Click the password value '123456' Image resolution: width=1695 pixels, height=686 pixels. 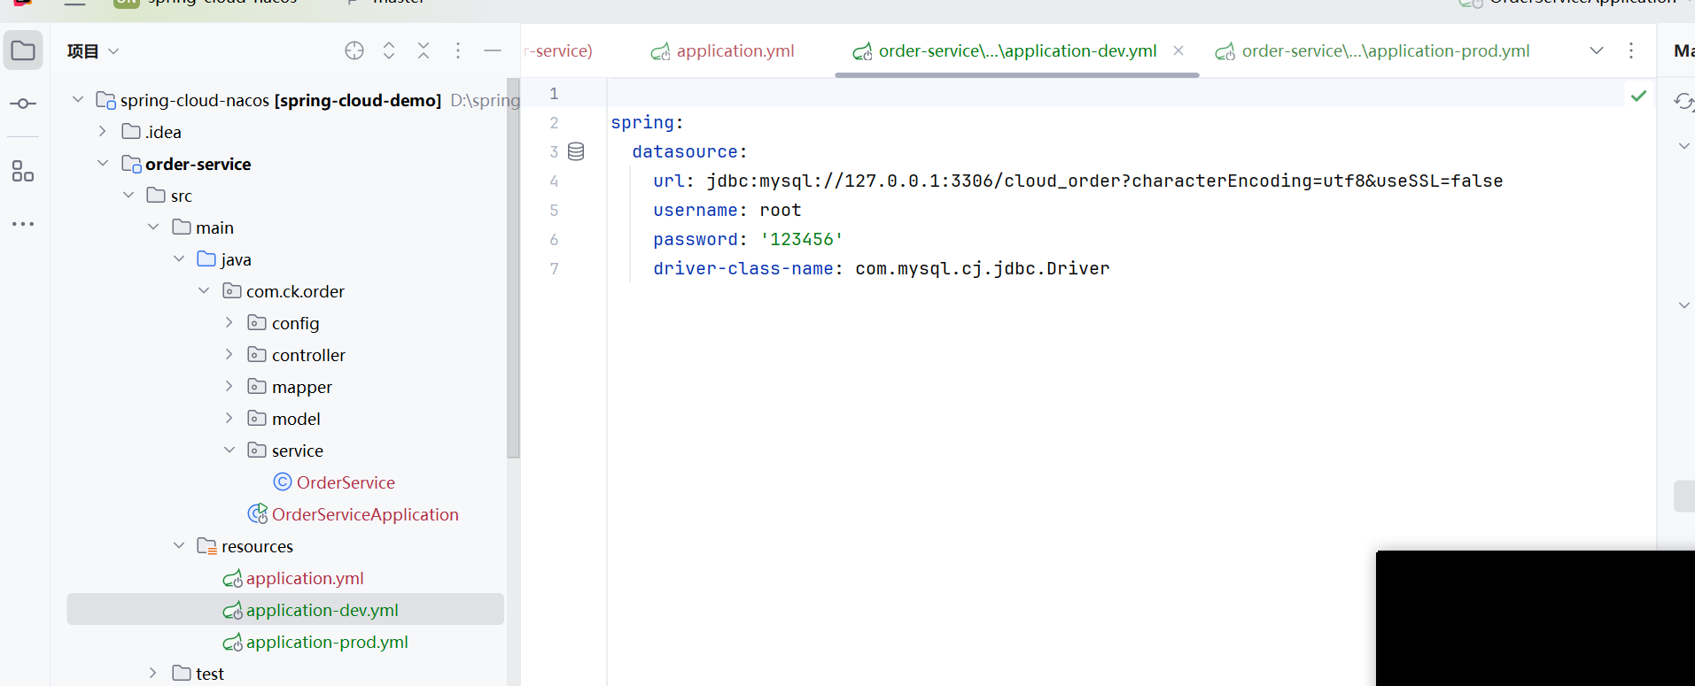tap(802, 239)
